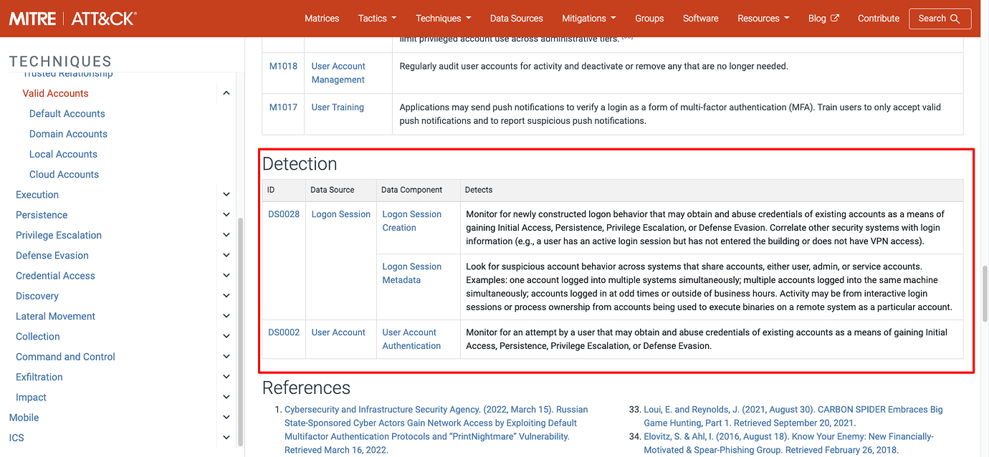
Task: Click the MITRE ATT&CK logo
Action: [72, 19]
